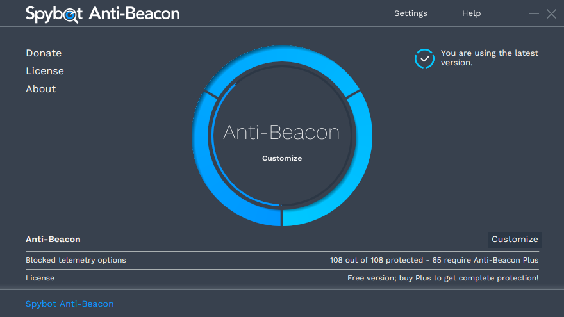Follow the Spybot Anti-Beacon footer link
The width and height of the screenshot is (564, 317).
point(69,304)
